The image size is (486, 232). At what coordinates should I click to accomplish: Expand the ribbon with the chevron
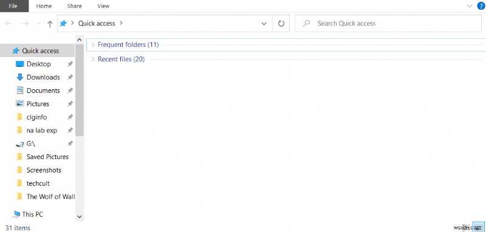click(470, 5)
